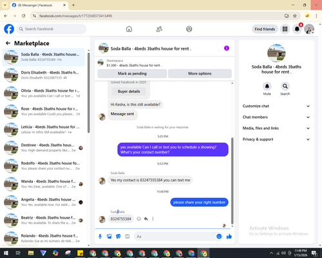Open Chrome three-dot menu

point(316,16)
